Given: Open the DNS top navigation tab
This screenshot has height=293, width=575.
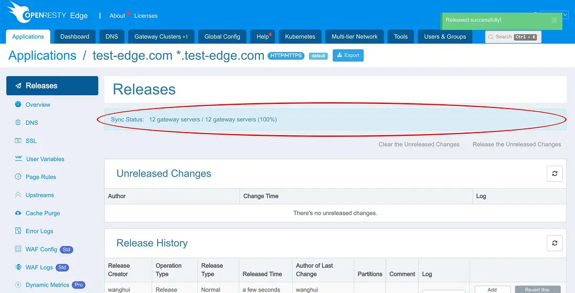Looking at the screenshot, I should point(112,37).
